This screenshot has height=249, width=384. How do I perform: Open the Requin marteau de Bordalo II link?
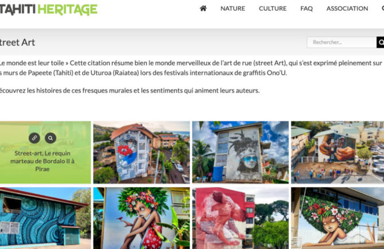pos(42,161)
